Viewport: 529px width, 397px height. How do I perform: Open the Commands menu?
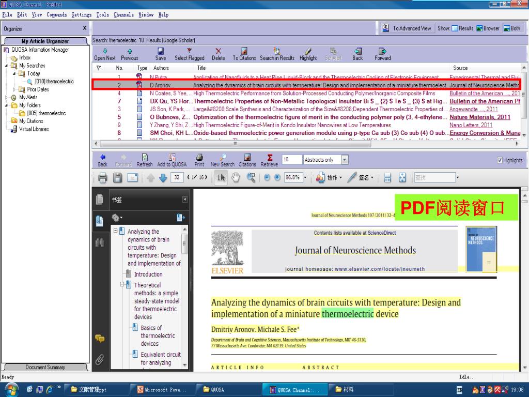[x=57, y=15]
